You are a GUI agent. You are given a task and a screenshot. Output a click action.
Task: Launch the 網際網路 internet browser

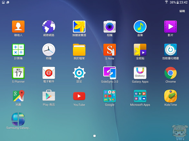tap(49, 26)
